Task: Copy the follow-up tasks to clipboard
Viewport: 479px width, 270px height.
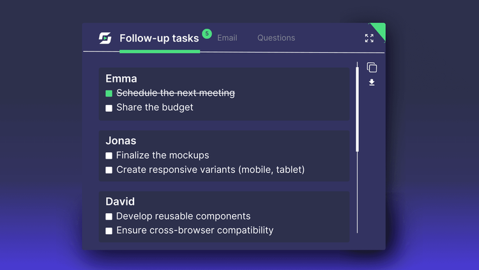Action: pos(372,68)
